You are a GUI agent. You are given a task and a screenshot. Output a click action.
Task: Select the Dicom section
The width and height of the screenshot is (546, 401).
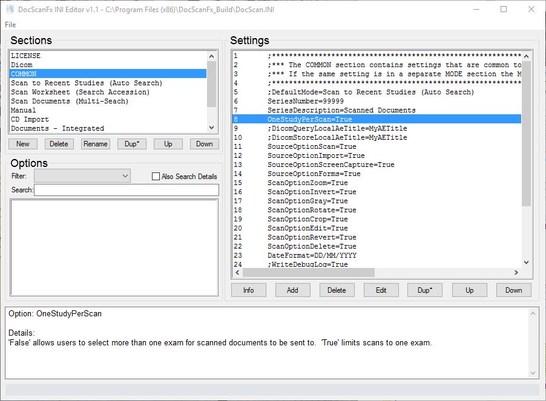(x=108, y=65)
